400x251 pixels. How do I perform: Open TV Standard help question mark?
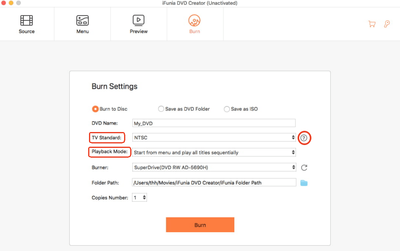304,138
